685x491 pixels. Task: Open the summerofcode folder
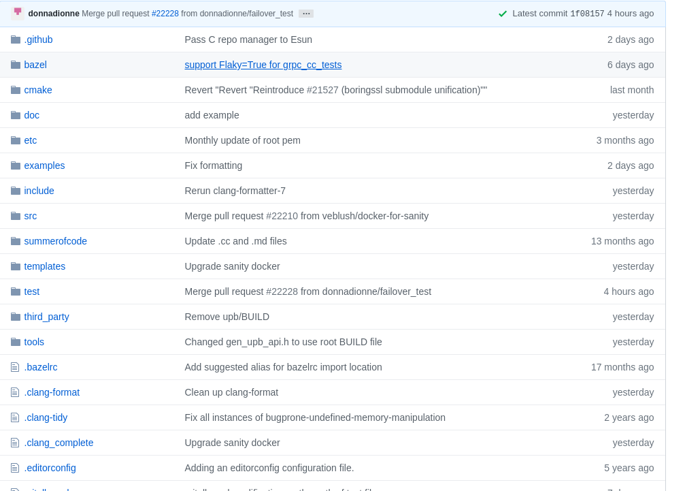(56, 241)
